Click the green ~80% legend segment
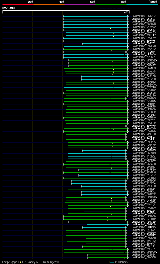Image resolution: width=160 pixels, height=264 pixels. click(111, 4)
